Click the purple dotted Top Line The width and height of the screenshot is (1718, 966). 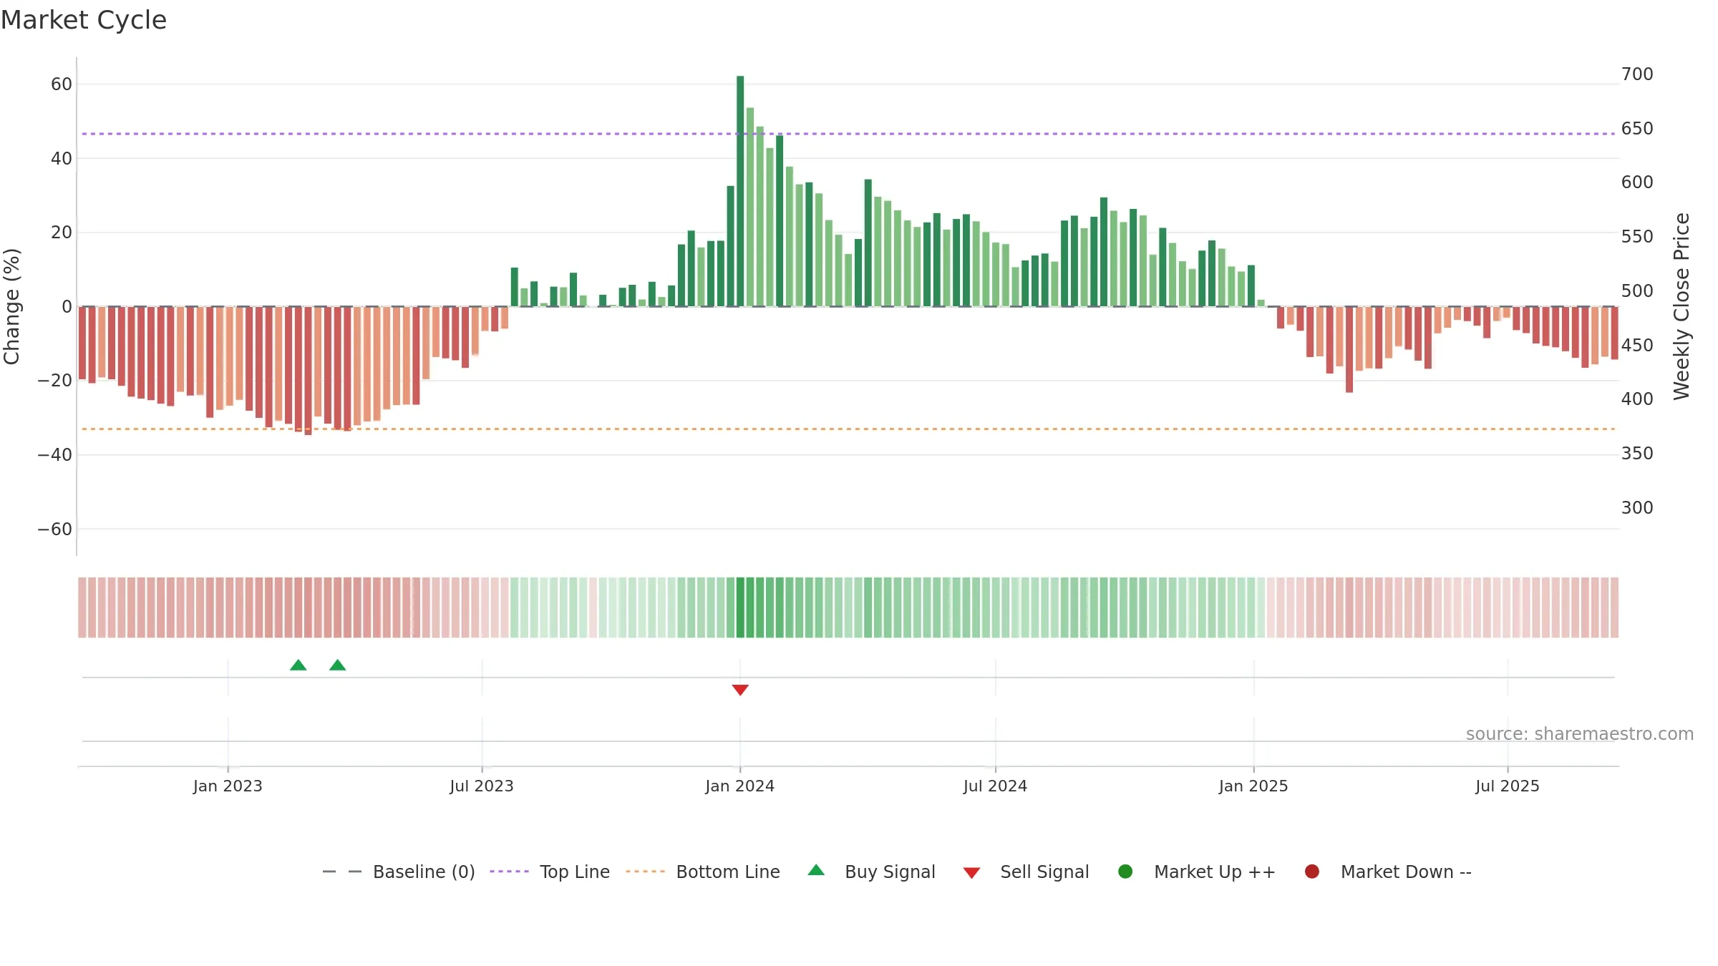click(848, 134)
